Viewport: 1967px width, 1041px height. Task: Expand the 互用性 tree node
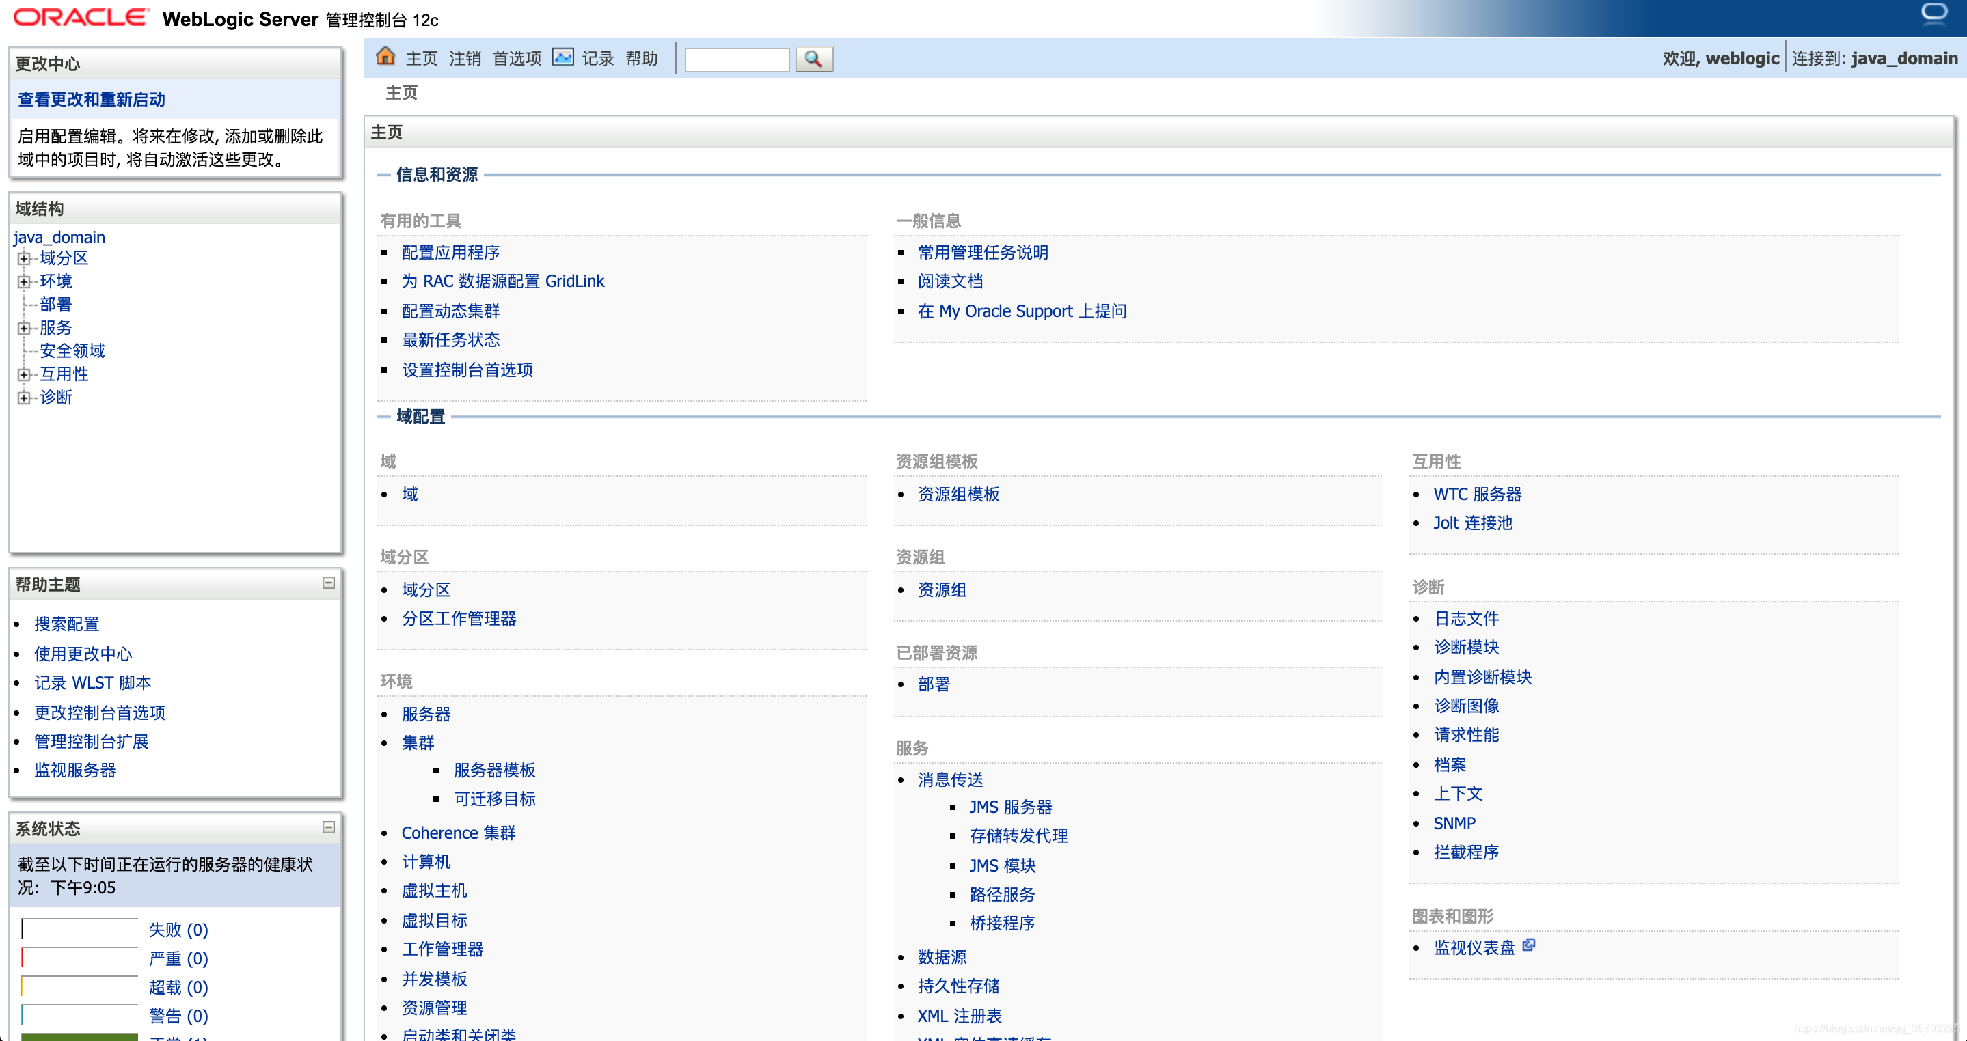coord(24,375)
